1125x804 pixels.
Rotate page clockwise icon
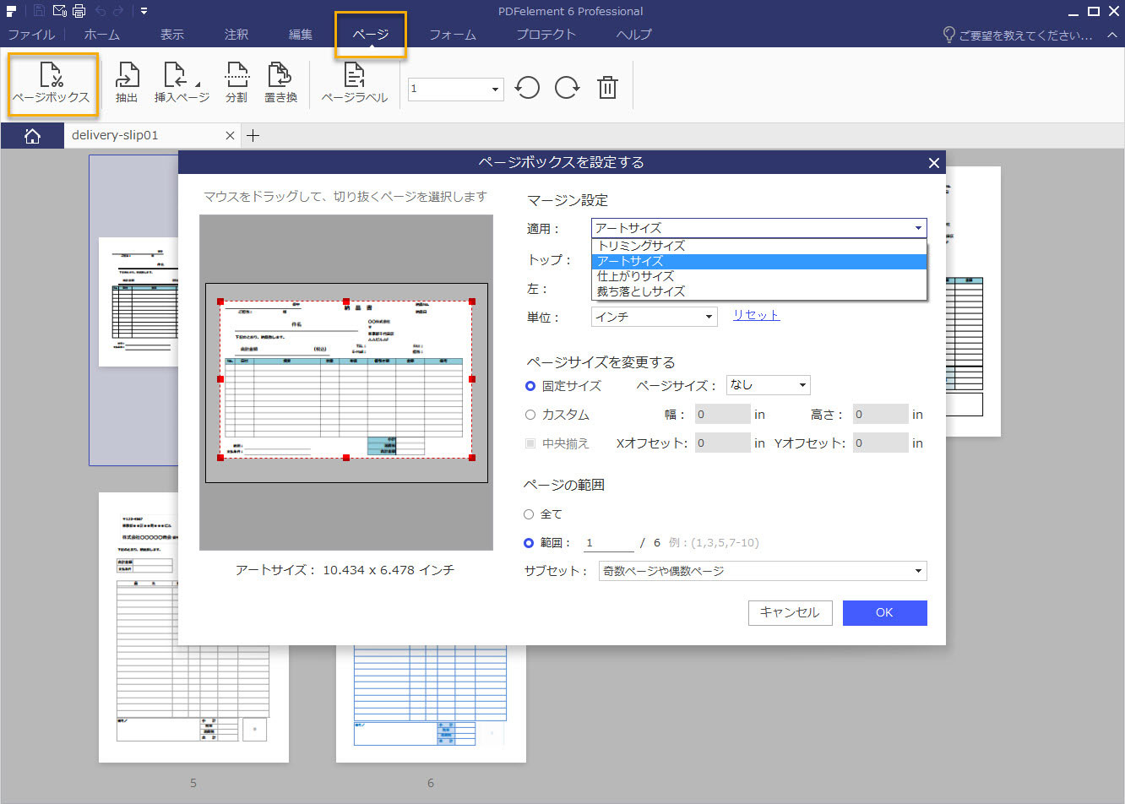click(567, 88)
